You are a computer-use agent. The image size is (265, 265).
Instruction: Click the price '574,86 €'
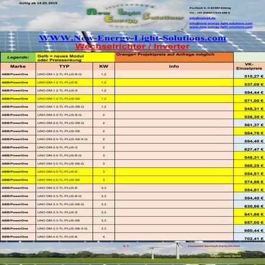pos(254,182)
